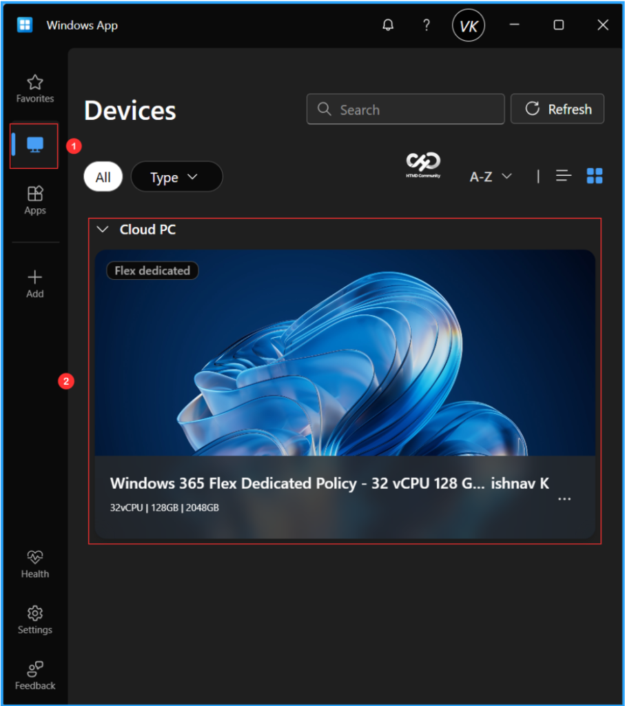Open the VK account profile avatar
This screenshot has width=625, height=706.
coord(469,26)
